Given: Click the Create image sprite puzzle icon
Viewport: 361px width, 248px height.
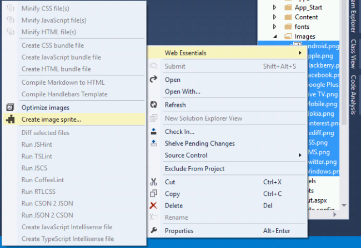Looking at the screenshot, I should (9, 119).
